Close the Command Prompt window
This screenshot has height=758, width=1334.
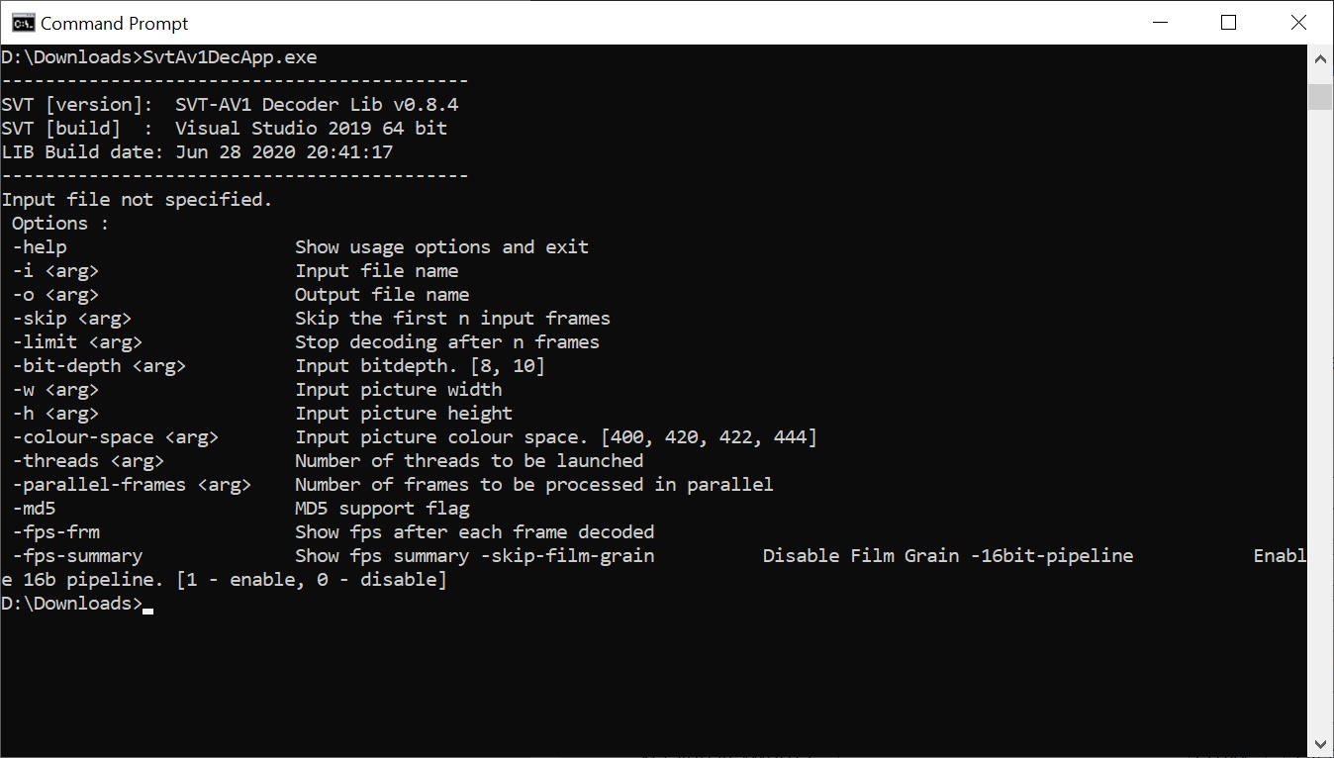[1298, 23]
